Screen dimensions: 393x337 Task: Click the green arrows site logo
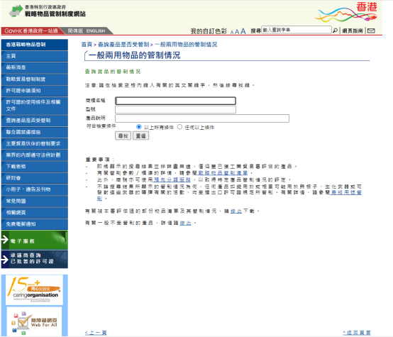click(x=16, y=11)
